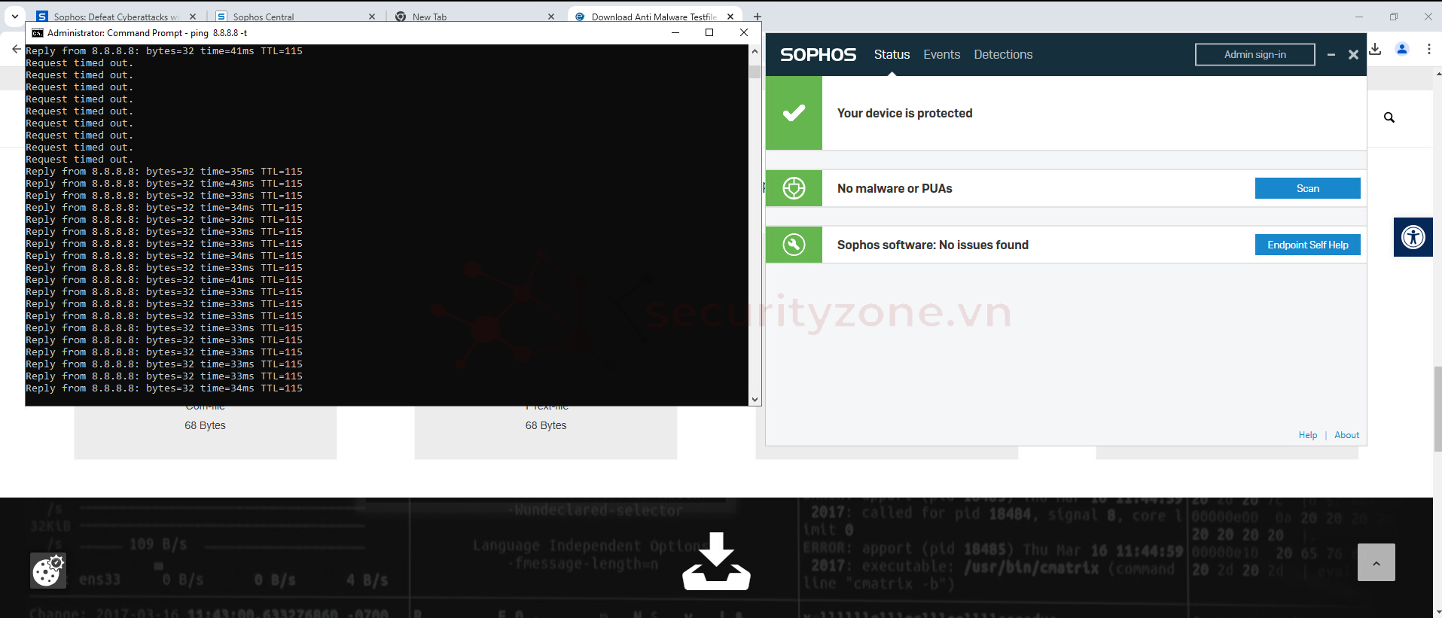Select the Status tab in Sophos
This screenshot has height=618, width=1442.
click(x=892, y=54)
